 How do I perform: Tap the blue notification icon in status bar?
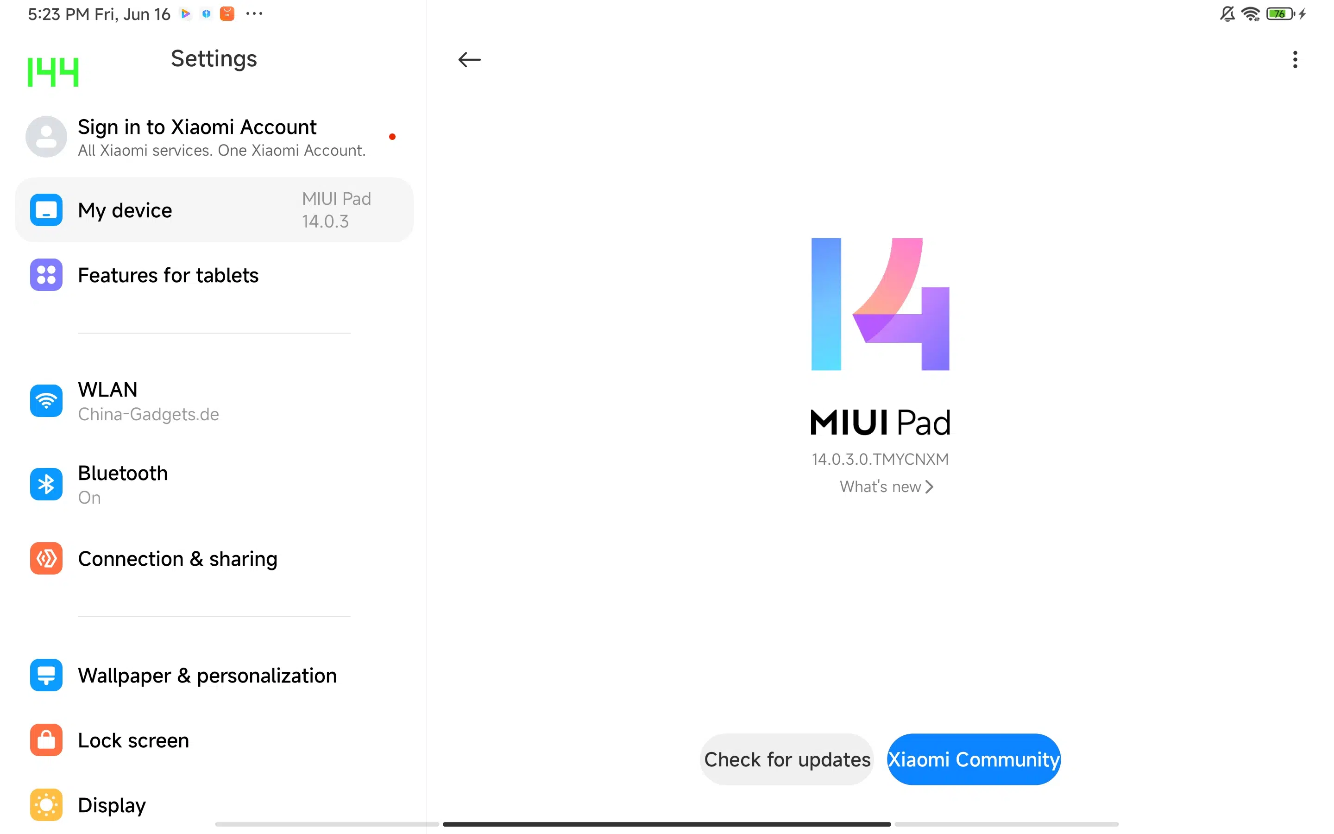tap(206, 14)
